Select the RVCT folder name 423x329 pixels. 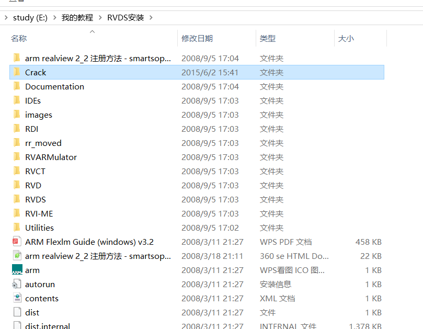tap(36, 172)
